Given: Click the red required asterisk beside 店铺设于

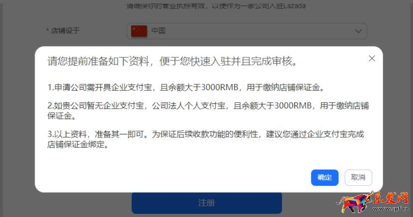Looking at the screenshot, I should pyautogui.click(x=48, y=30).
